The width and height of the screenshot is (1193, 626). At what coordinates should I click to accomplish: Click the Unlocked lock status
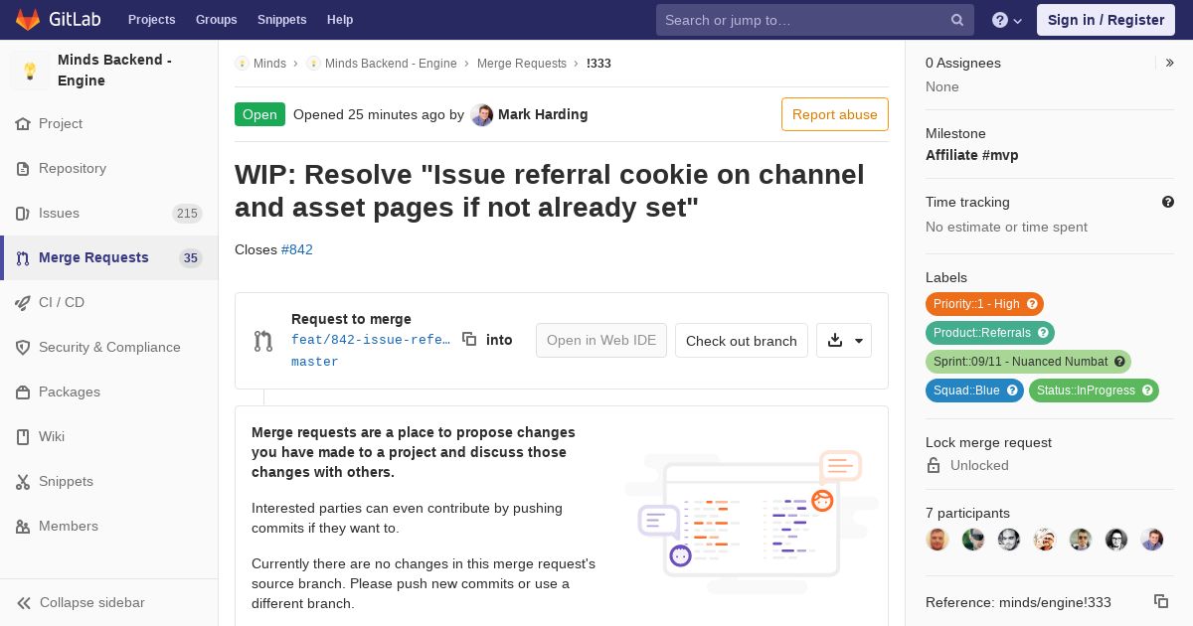point(967,465)
